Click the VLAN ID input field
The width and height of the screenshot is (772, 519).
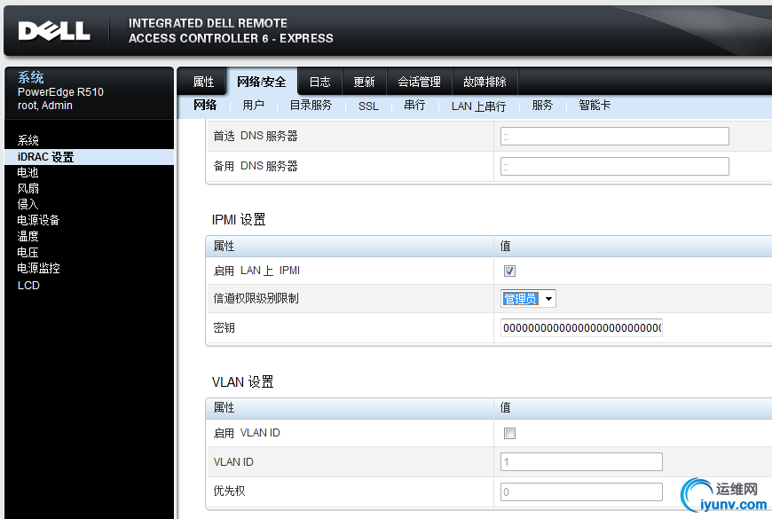(581, 462)
